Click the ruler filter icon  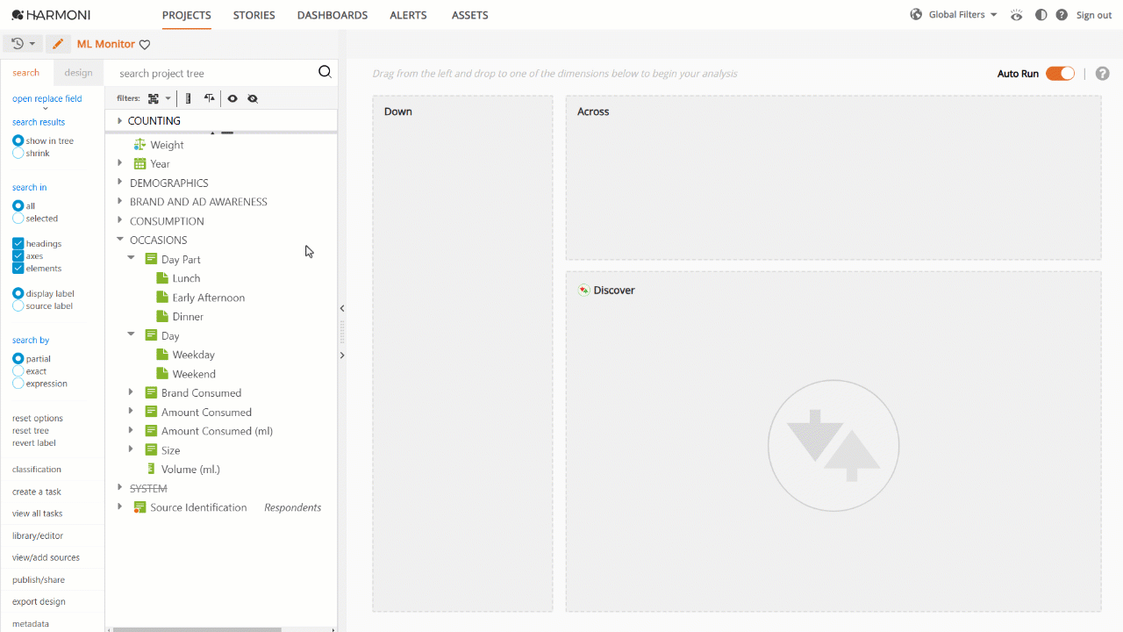click(188, 98)
